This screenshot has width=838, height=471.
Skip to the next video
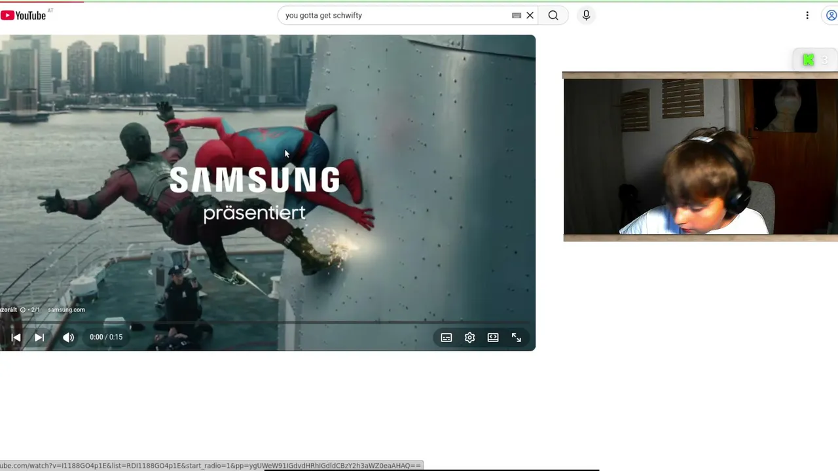(39, 337)
